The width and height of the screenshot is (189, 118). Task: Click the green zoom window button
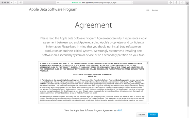[x=8, y=3]
